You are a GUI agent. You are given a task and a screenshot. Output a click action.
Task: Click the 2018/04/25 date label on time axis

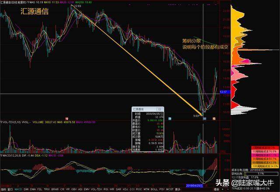(194, 186)
